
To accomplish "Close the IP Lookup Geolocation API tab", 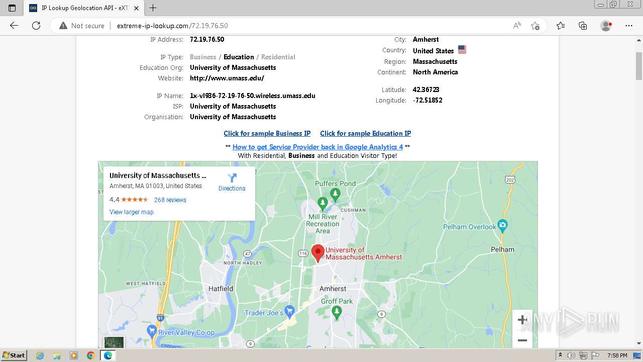I will point(136,8).
